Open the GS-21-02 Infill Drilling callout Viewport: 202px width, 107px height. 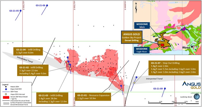click(33, 70)
